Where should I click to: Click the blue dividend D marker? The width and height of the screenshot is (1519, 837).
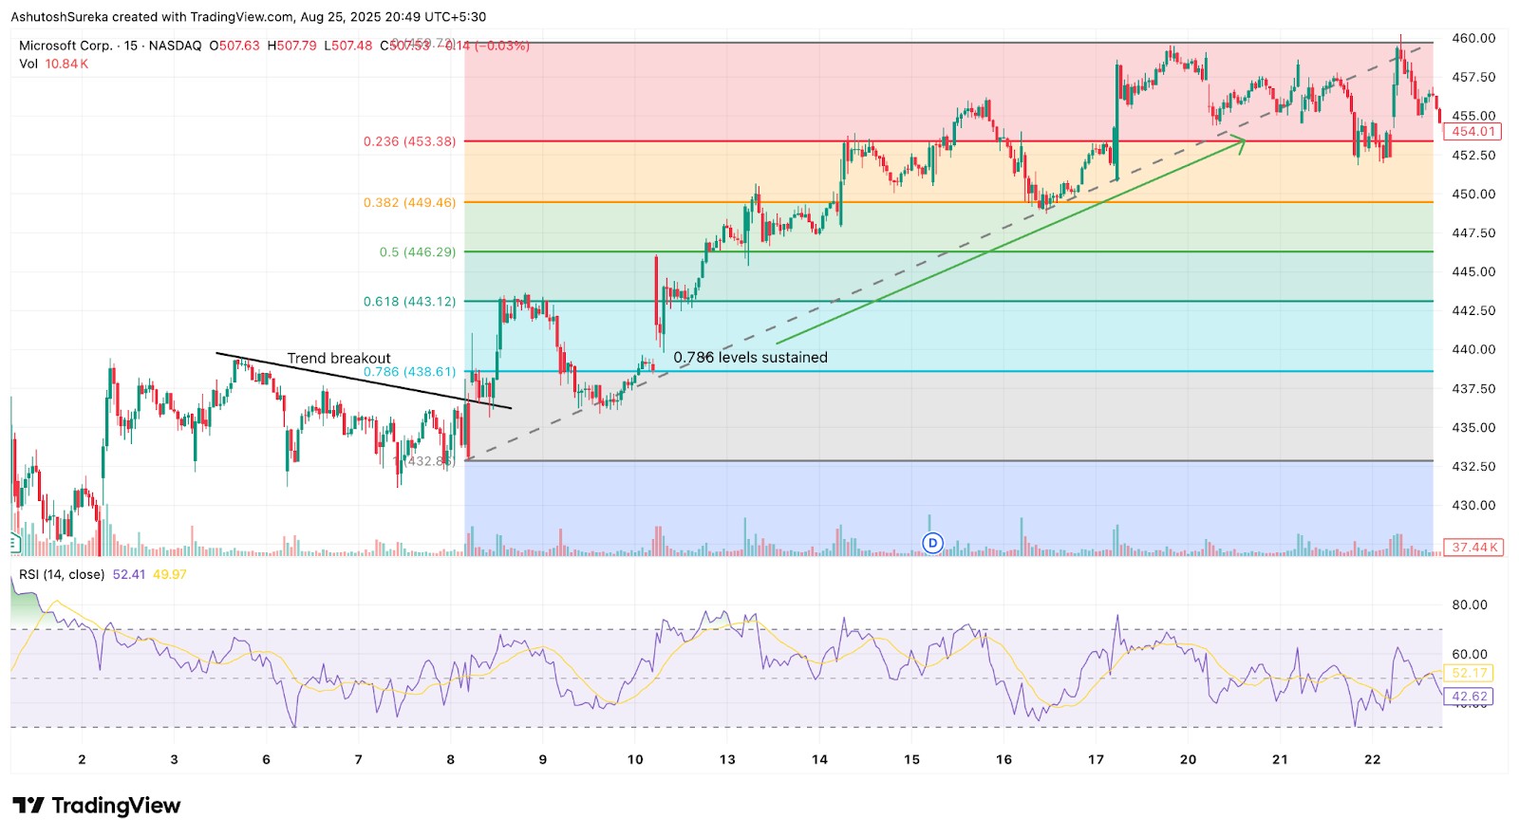(x=933, y=543)
